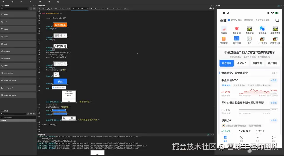Switch to TradeCommon.air tab
Screen dimensions: 284x156
[97, 9]
